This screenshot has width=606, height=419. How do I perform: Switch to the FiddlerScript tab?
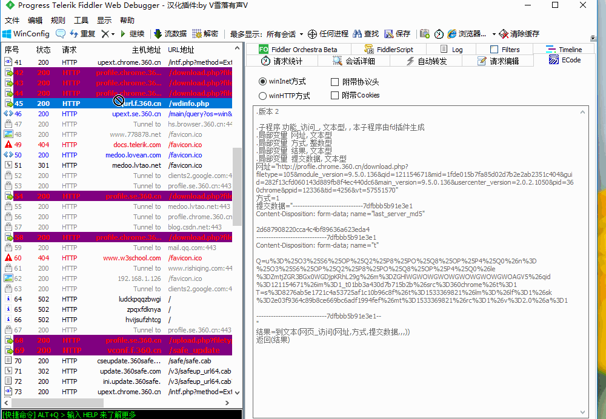click(x=389, y=50)
